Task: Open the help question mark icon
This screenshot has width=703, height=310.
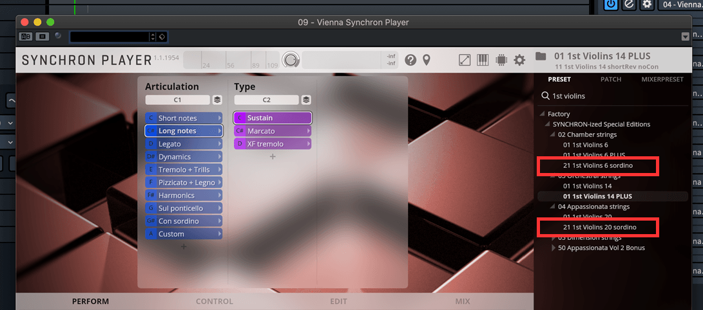Action: 410,60
